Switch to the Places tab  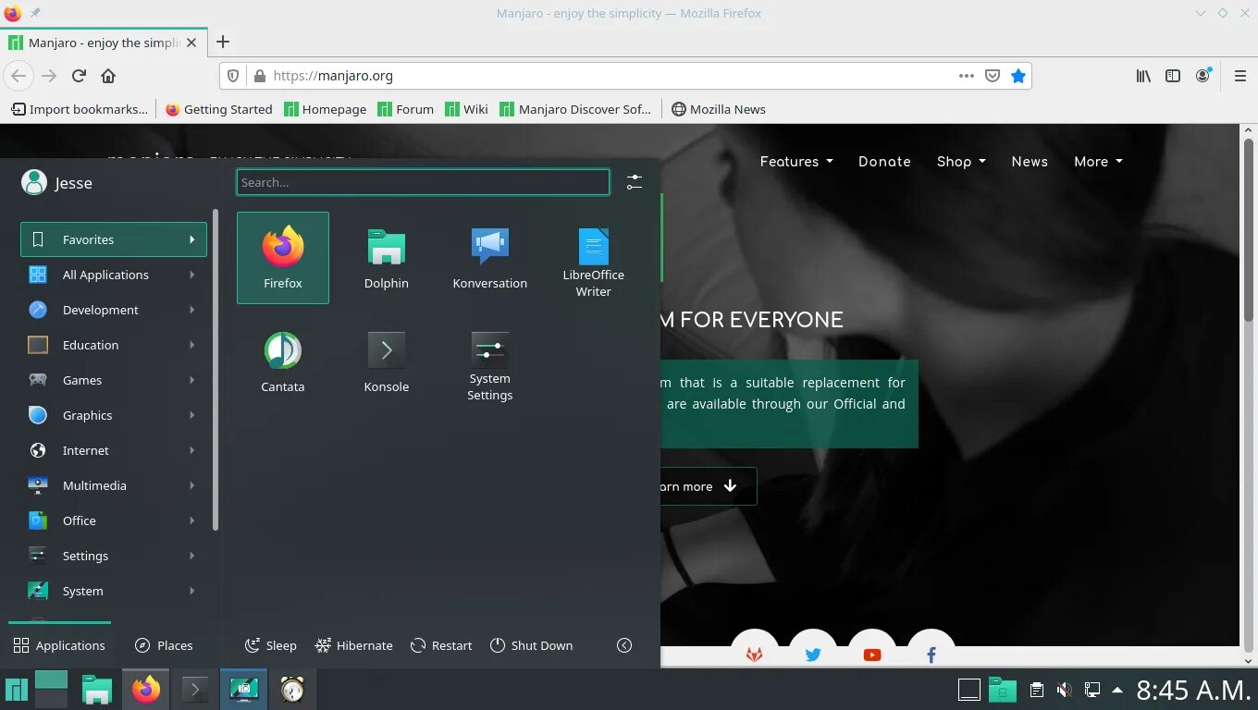[x=164, y=645]
